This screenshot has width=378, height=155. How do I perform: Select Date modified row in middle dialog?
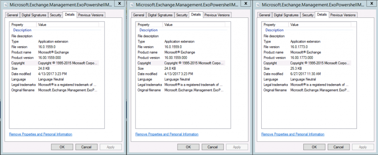pos(181,74)
